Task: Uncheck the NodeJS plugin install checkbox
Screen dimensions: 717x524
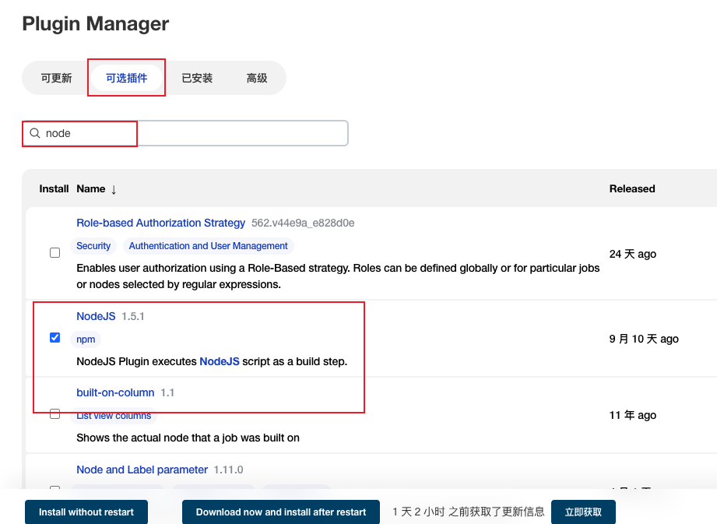Action: 54,337
